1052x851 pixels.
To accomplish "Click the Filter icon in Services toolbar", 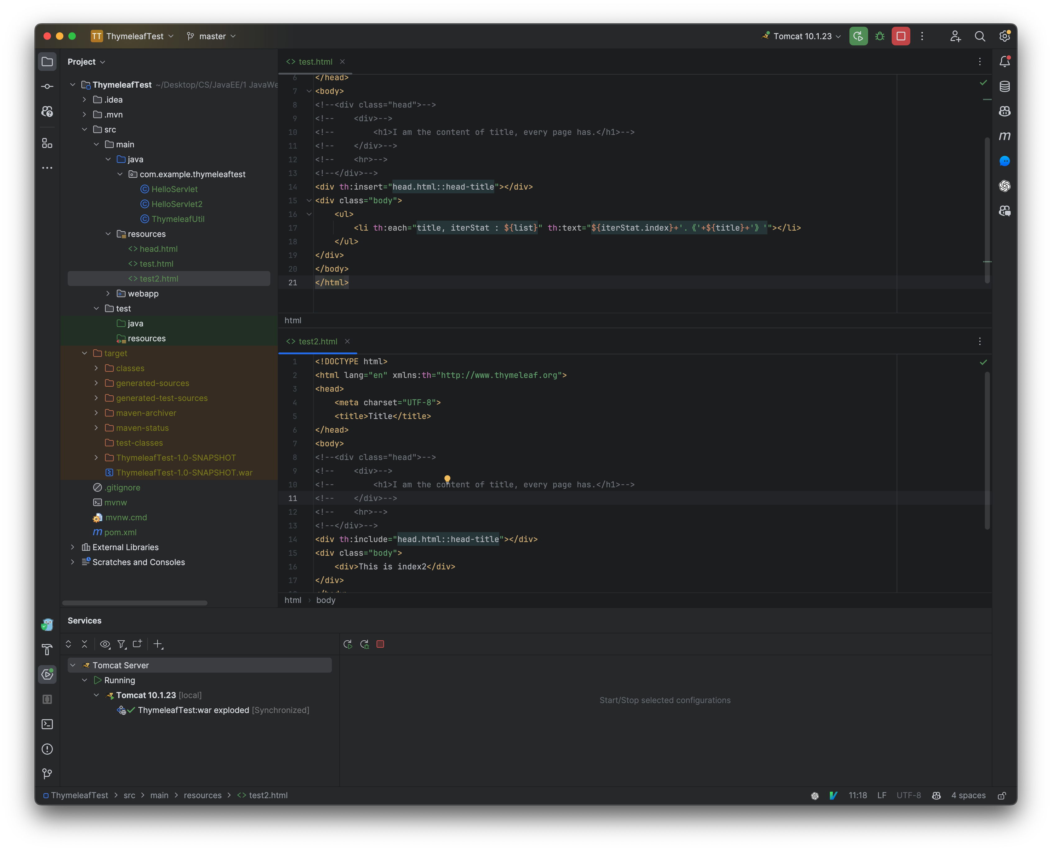I will 121,644.
